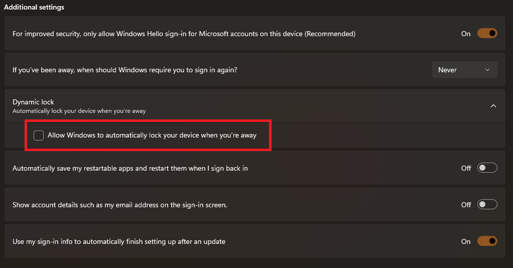Click the small arrow inside the Never dropdown

click(x=487, y=70)
